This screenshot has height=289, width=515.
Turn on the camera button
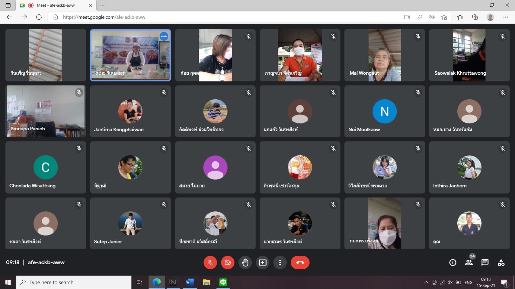[x=228, y=263]
